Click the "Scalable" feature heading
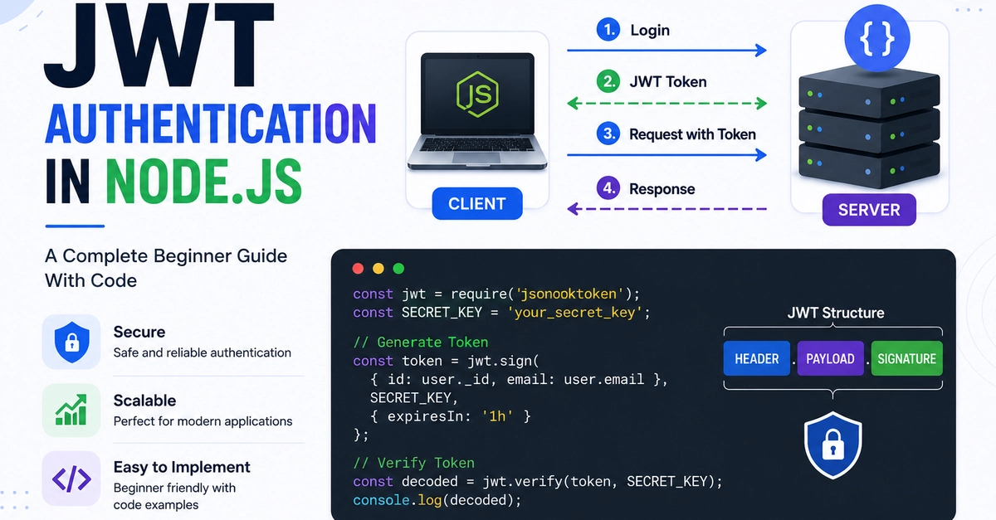 (x=145, y=401)
